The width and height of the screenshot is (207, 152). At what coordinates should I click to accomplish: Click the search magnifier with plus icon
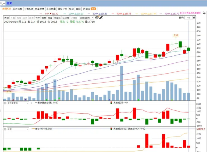click(x=2, y=3)
